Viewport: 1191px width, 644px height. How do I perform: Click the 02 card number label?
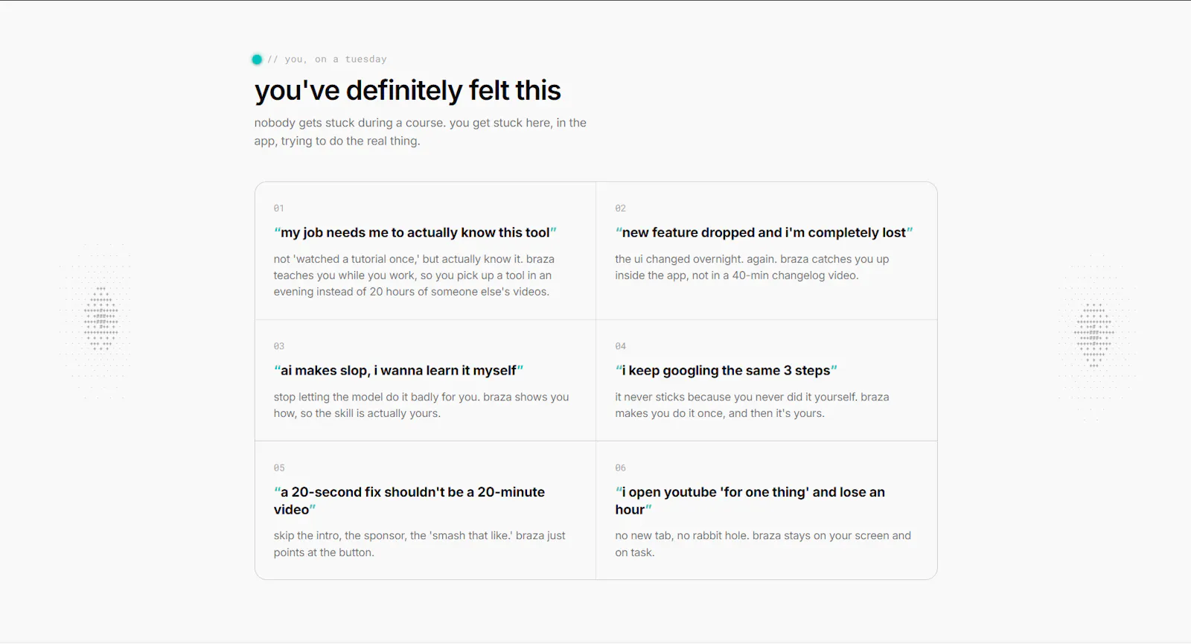click(620, 208)
